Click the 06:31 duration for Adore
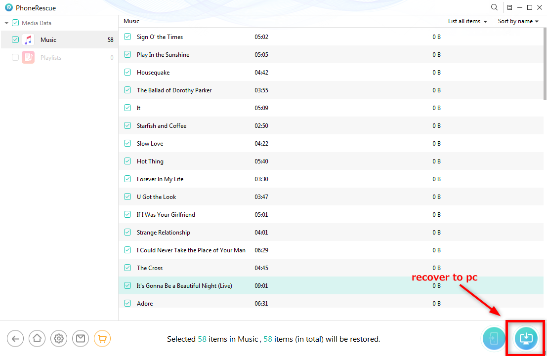This screenshot has height=356, width=547. [x=261, y=304]
